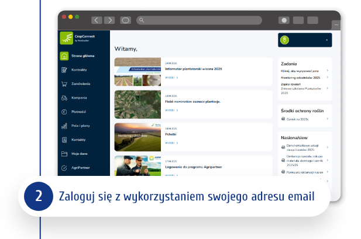Open the Moje dane folder icon

(x=64, y=154)
